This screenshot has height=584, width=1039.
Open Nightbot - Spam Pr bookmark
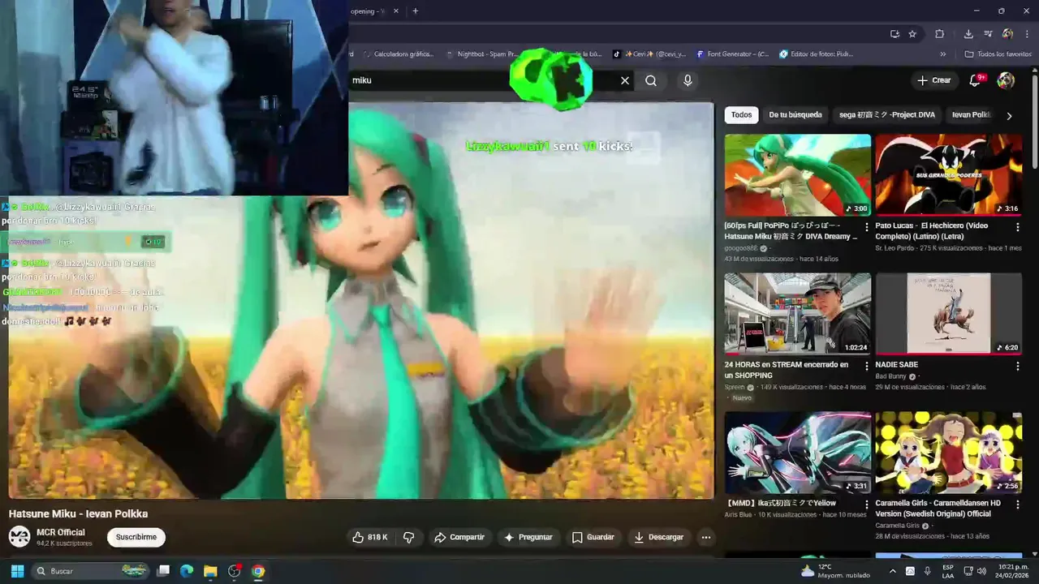pos(482,54)
